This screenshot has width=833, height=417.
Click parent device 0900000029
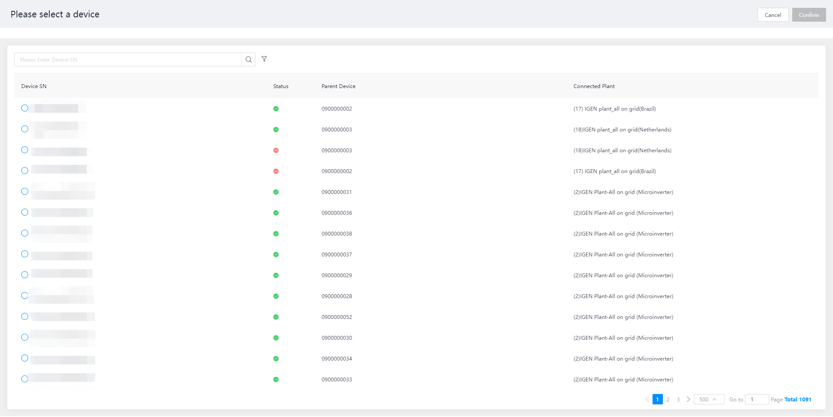[x=337, y=276]
